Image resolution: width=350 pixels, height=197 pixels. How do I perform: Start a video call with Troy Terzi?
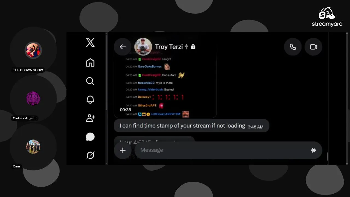[x=313, y=47]
